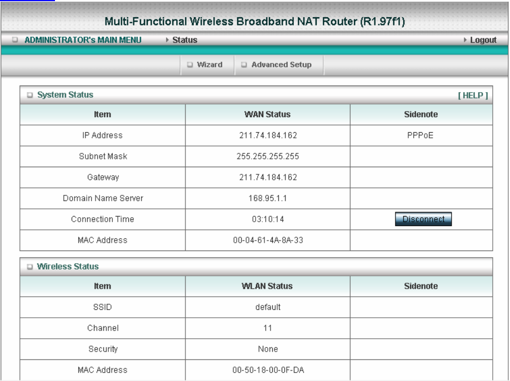The image size is (510, 381).
Task: Click the square icon beside Wizard
Action: point(190,64)
